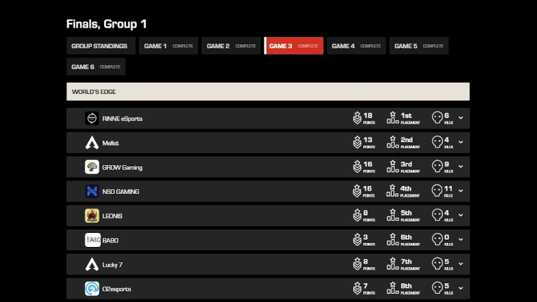Click the 1st placement value for RINNE eSports
Viewport: 537px width, 302px height.
coord(406,115)
